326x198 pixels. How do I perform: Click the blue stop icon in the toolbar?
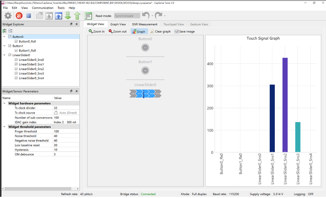tap(28, 15)
